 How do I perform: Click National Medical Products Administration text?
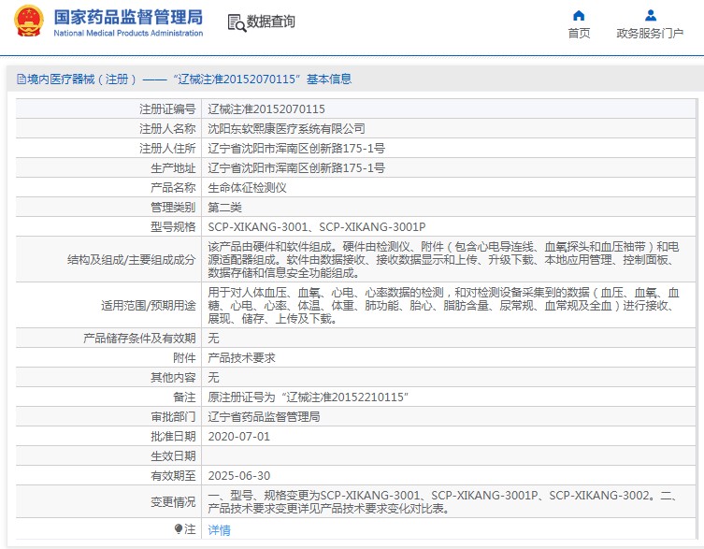[128, 33]
